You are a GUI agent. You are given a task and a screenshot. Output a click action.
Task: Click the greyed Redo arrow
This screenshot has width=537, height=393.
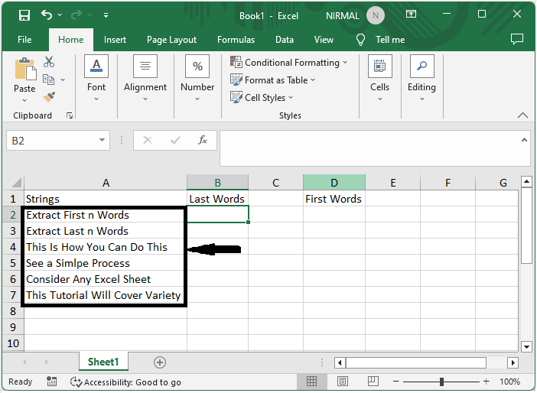76,15
